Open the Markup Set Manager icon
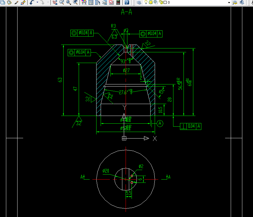The width and height of the screenshot is (253, 217). click(x=111, y=2)
